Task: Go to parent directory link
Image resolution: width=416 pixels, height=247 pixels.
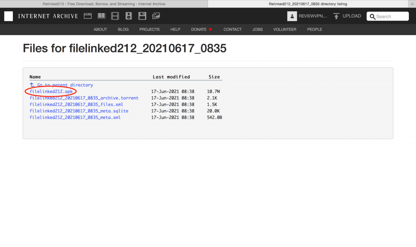Action: [x=65, y=85]
